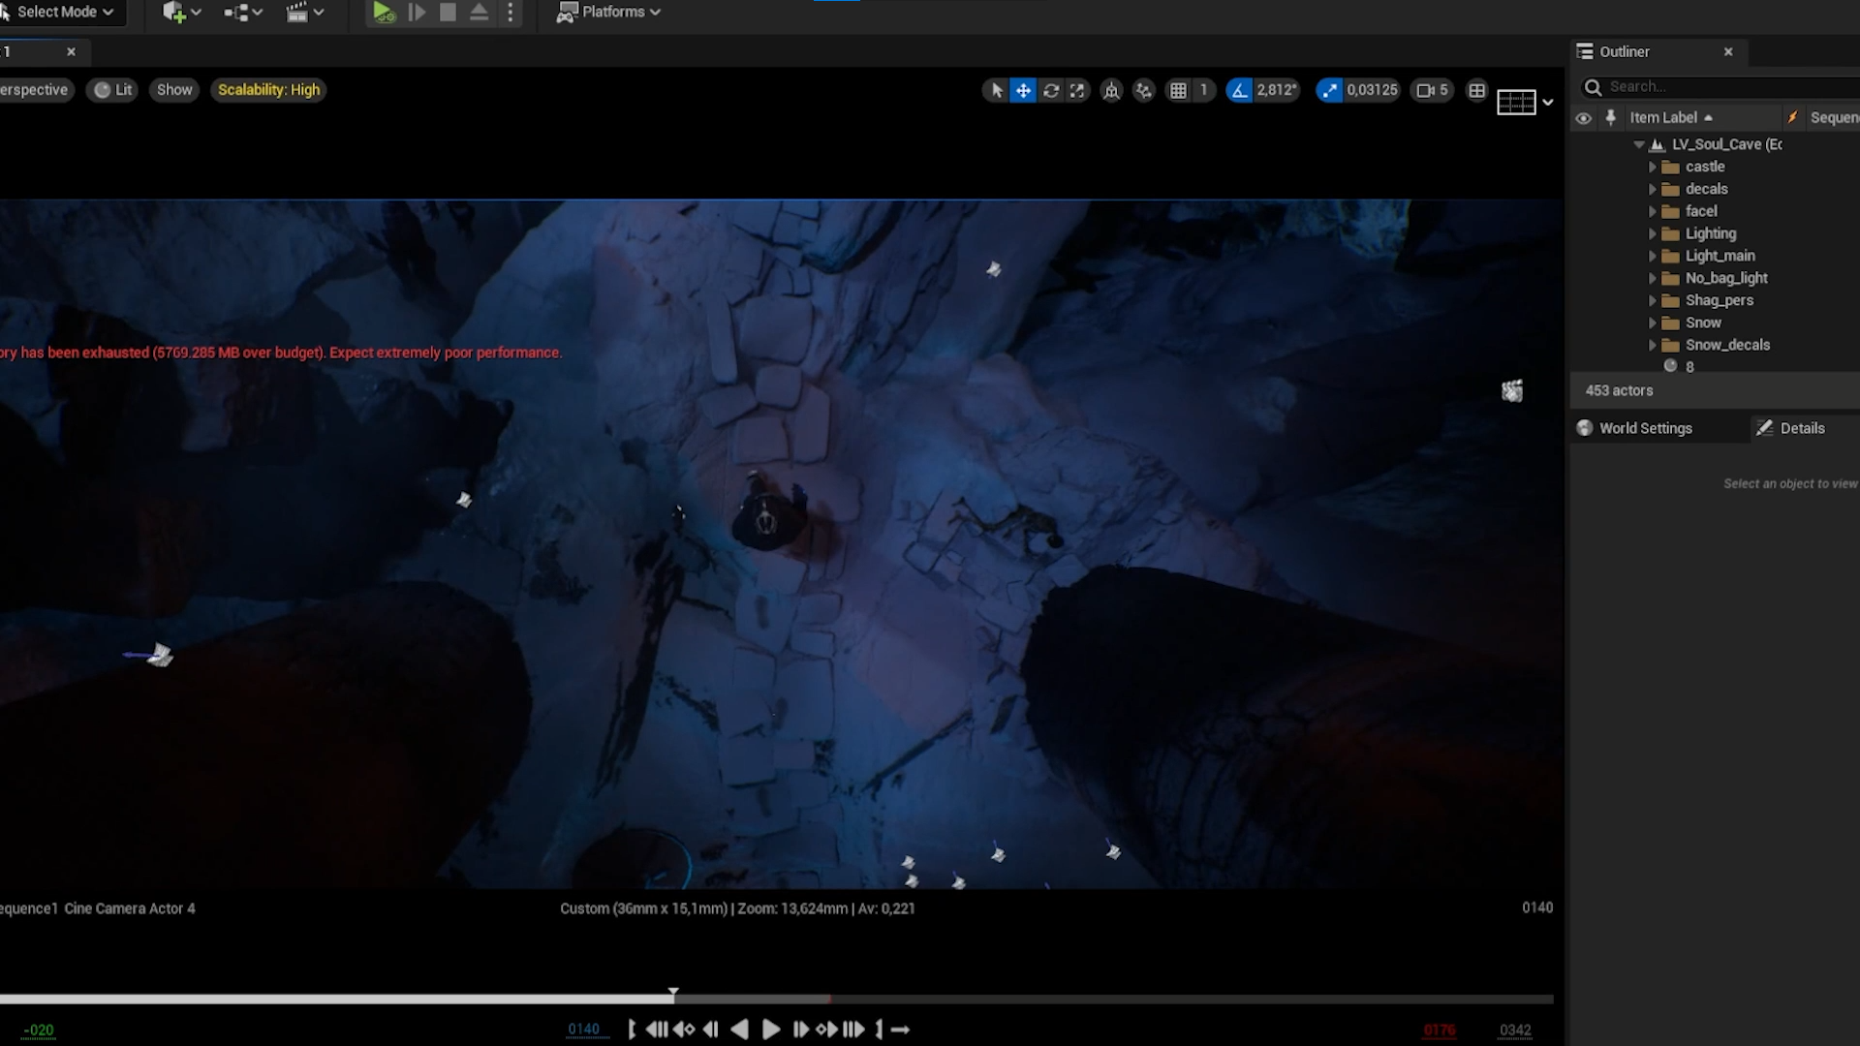Play the sequence forward
The width and height of the screenshot is (1860, 1046).
771,1030
